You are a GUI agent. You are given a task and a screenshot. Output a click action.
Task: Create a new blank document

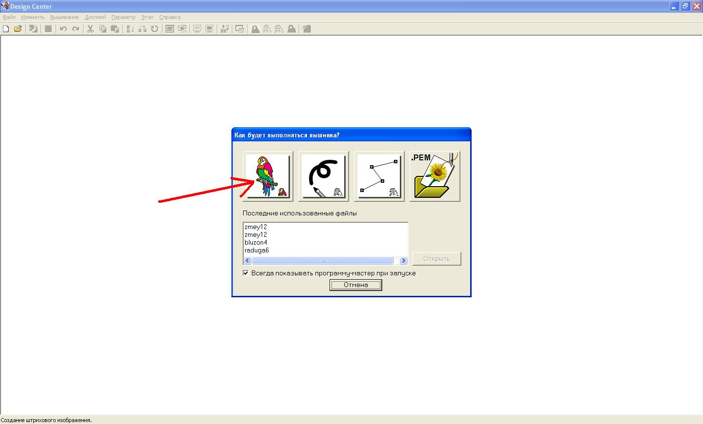point(6,29)
